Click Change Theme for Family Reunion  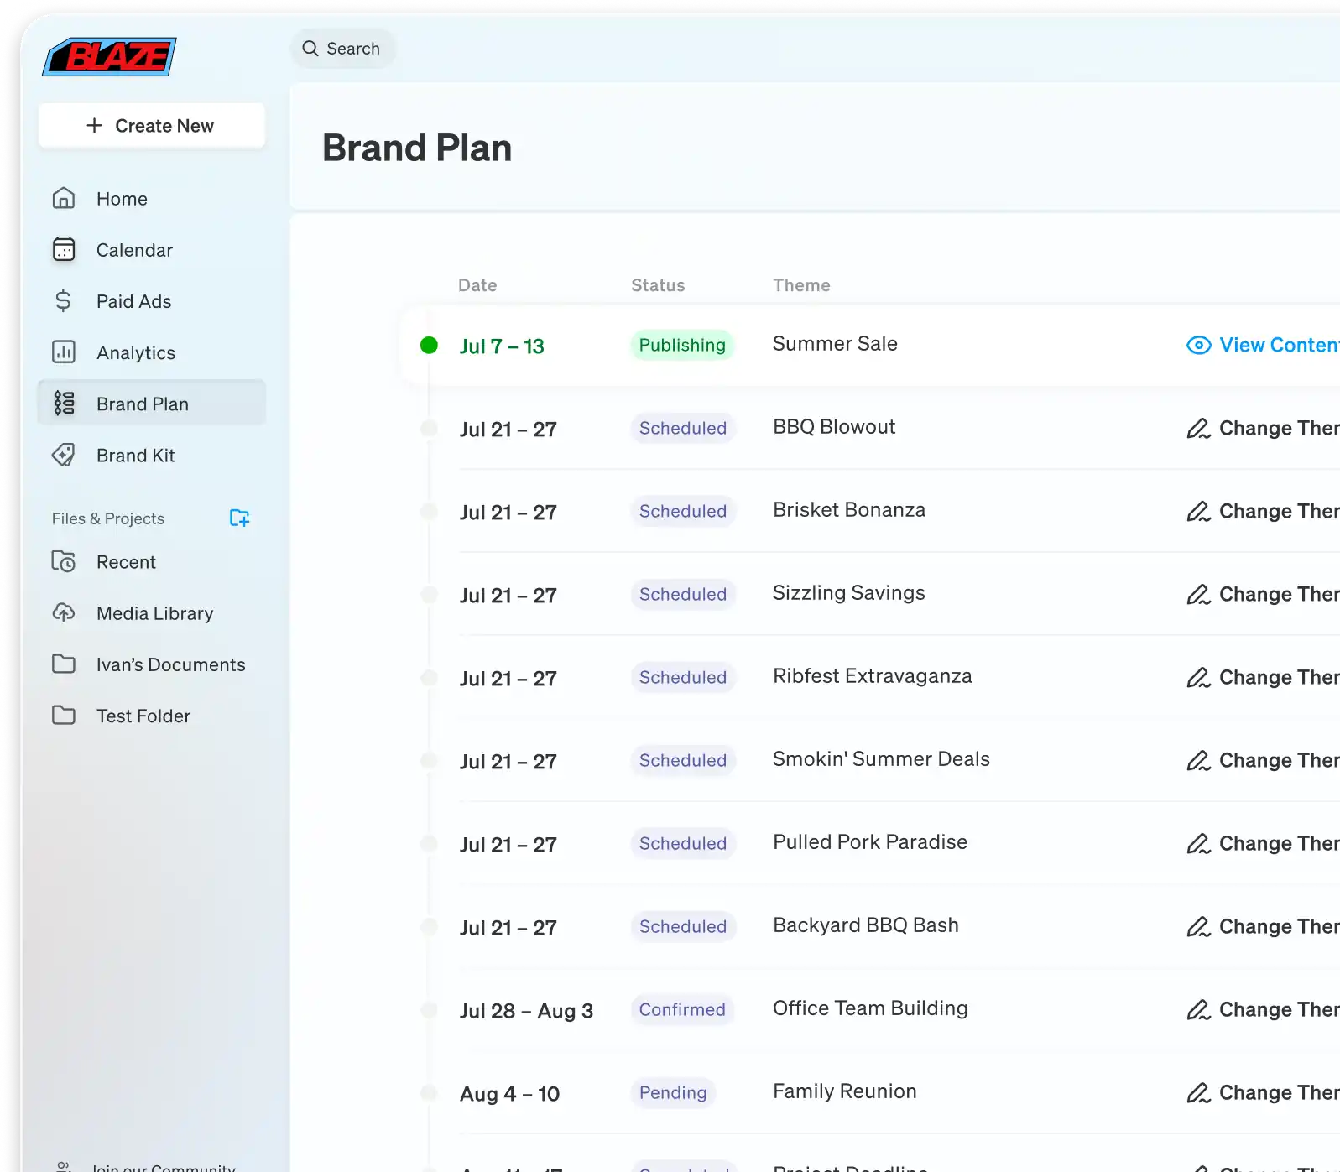click(1263, 1093)
